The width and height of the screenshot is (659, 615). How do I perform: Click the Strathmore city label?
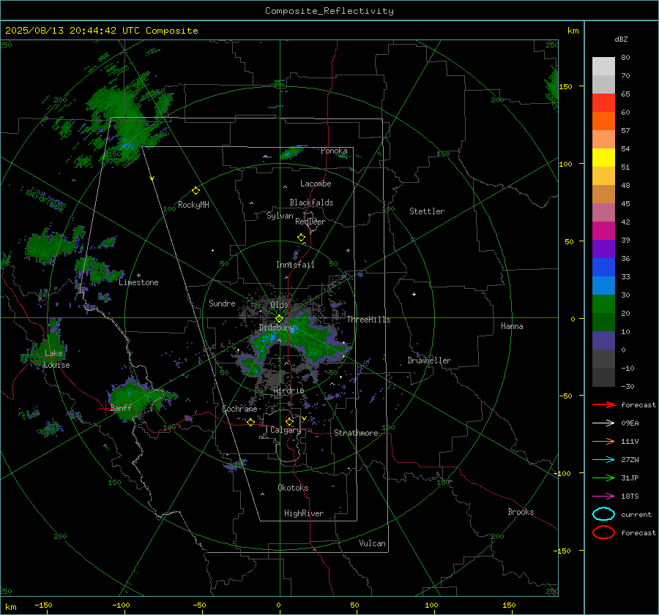[x=356, y=433]
